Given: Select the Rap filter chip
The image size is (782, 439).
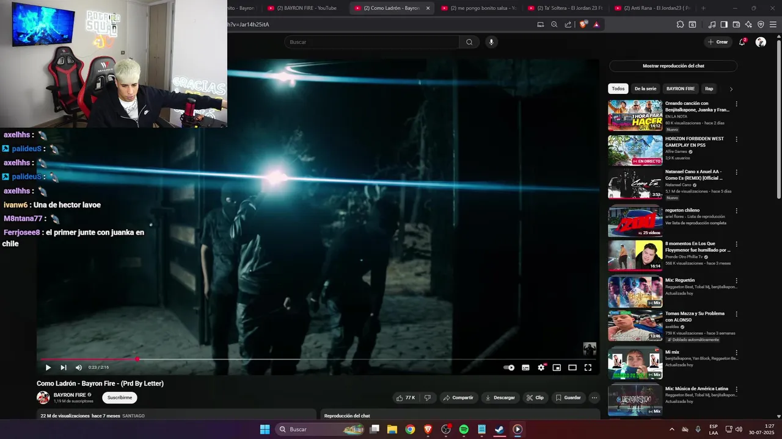Looking at the screenshot, I should (709, 88).
